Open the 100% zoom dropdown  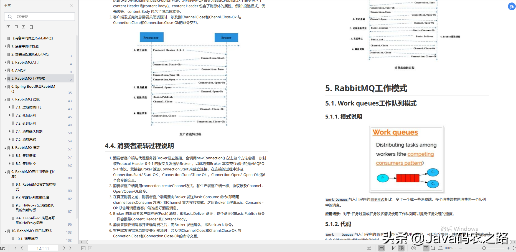pos(450,248)
